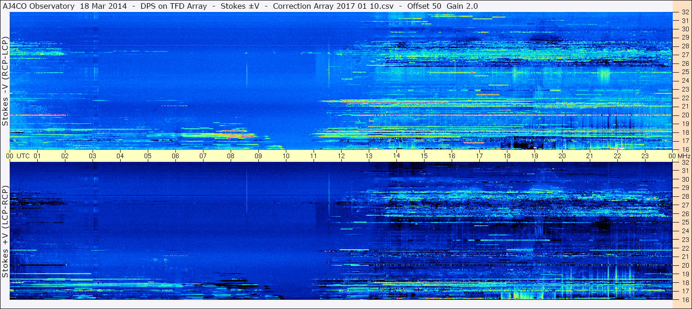Click the 31 MHz label of Stokes +V panel
The image size is (692, 309).
(685, 171)
